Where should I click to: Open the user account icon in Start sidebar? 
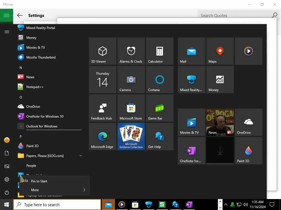click(x=7, y=140)
